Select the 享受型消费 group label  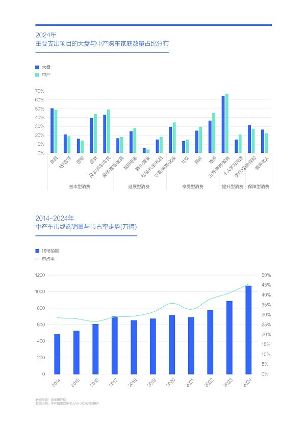click(x=193, y=186)
